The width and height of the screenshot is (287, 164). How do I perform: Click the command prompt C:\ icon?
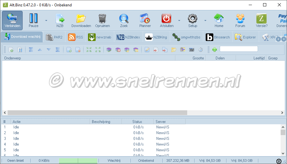point(191,50)
